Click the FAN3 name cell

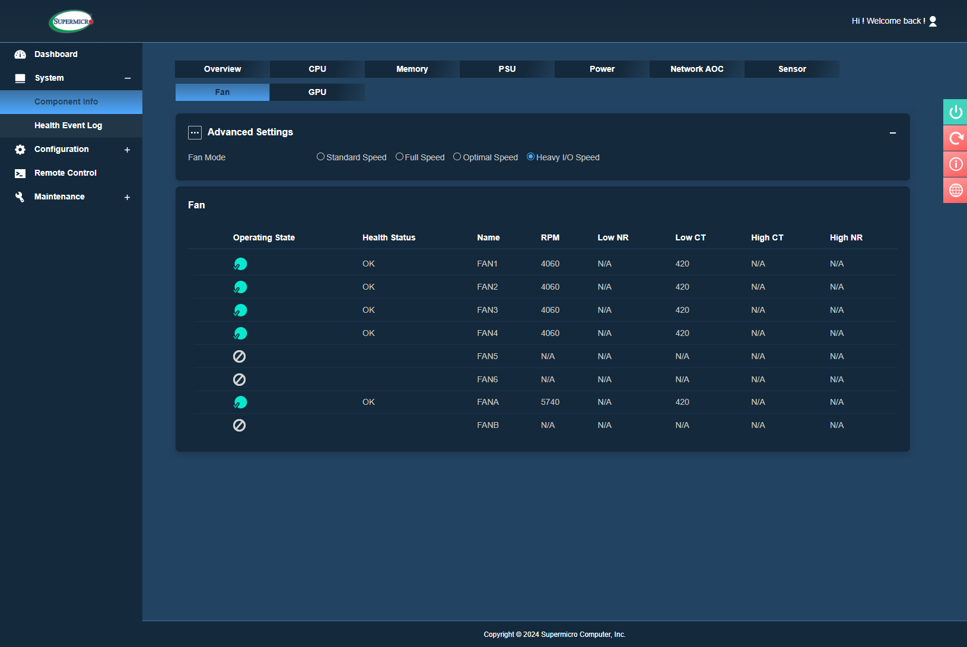tap(487, 310)
